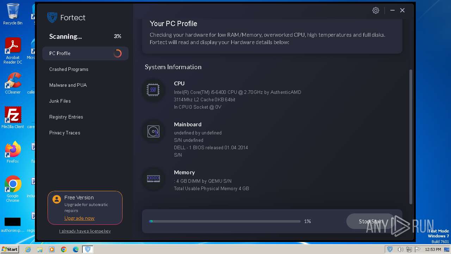Click Fortect shield tray icon
The image size is (451, 254).
coord(390,249)
